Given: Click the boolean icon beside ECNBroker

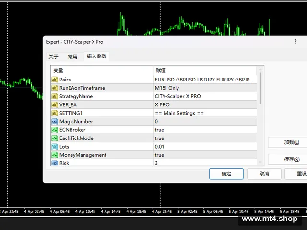Looking at the screenshot, I should pos(55,130).
